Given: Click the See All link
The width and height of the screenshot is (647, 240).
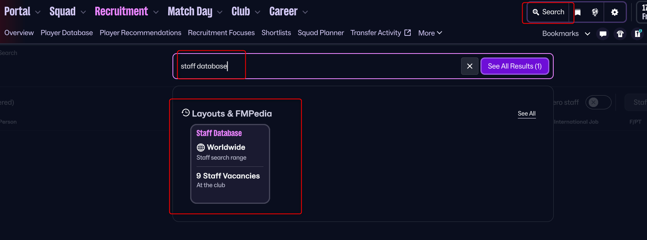Looking at the screenshot, I should coord(526,114).
